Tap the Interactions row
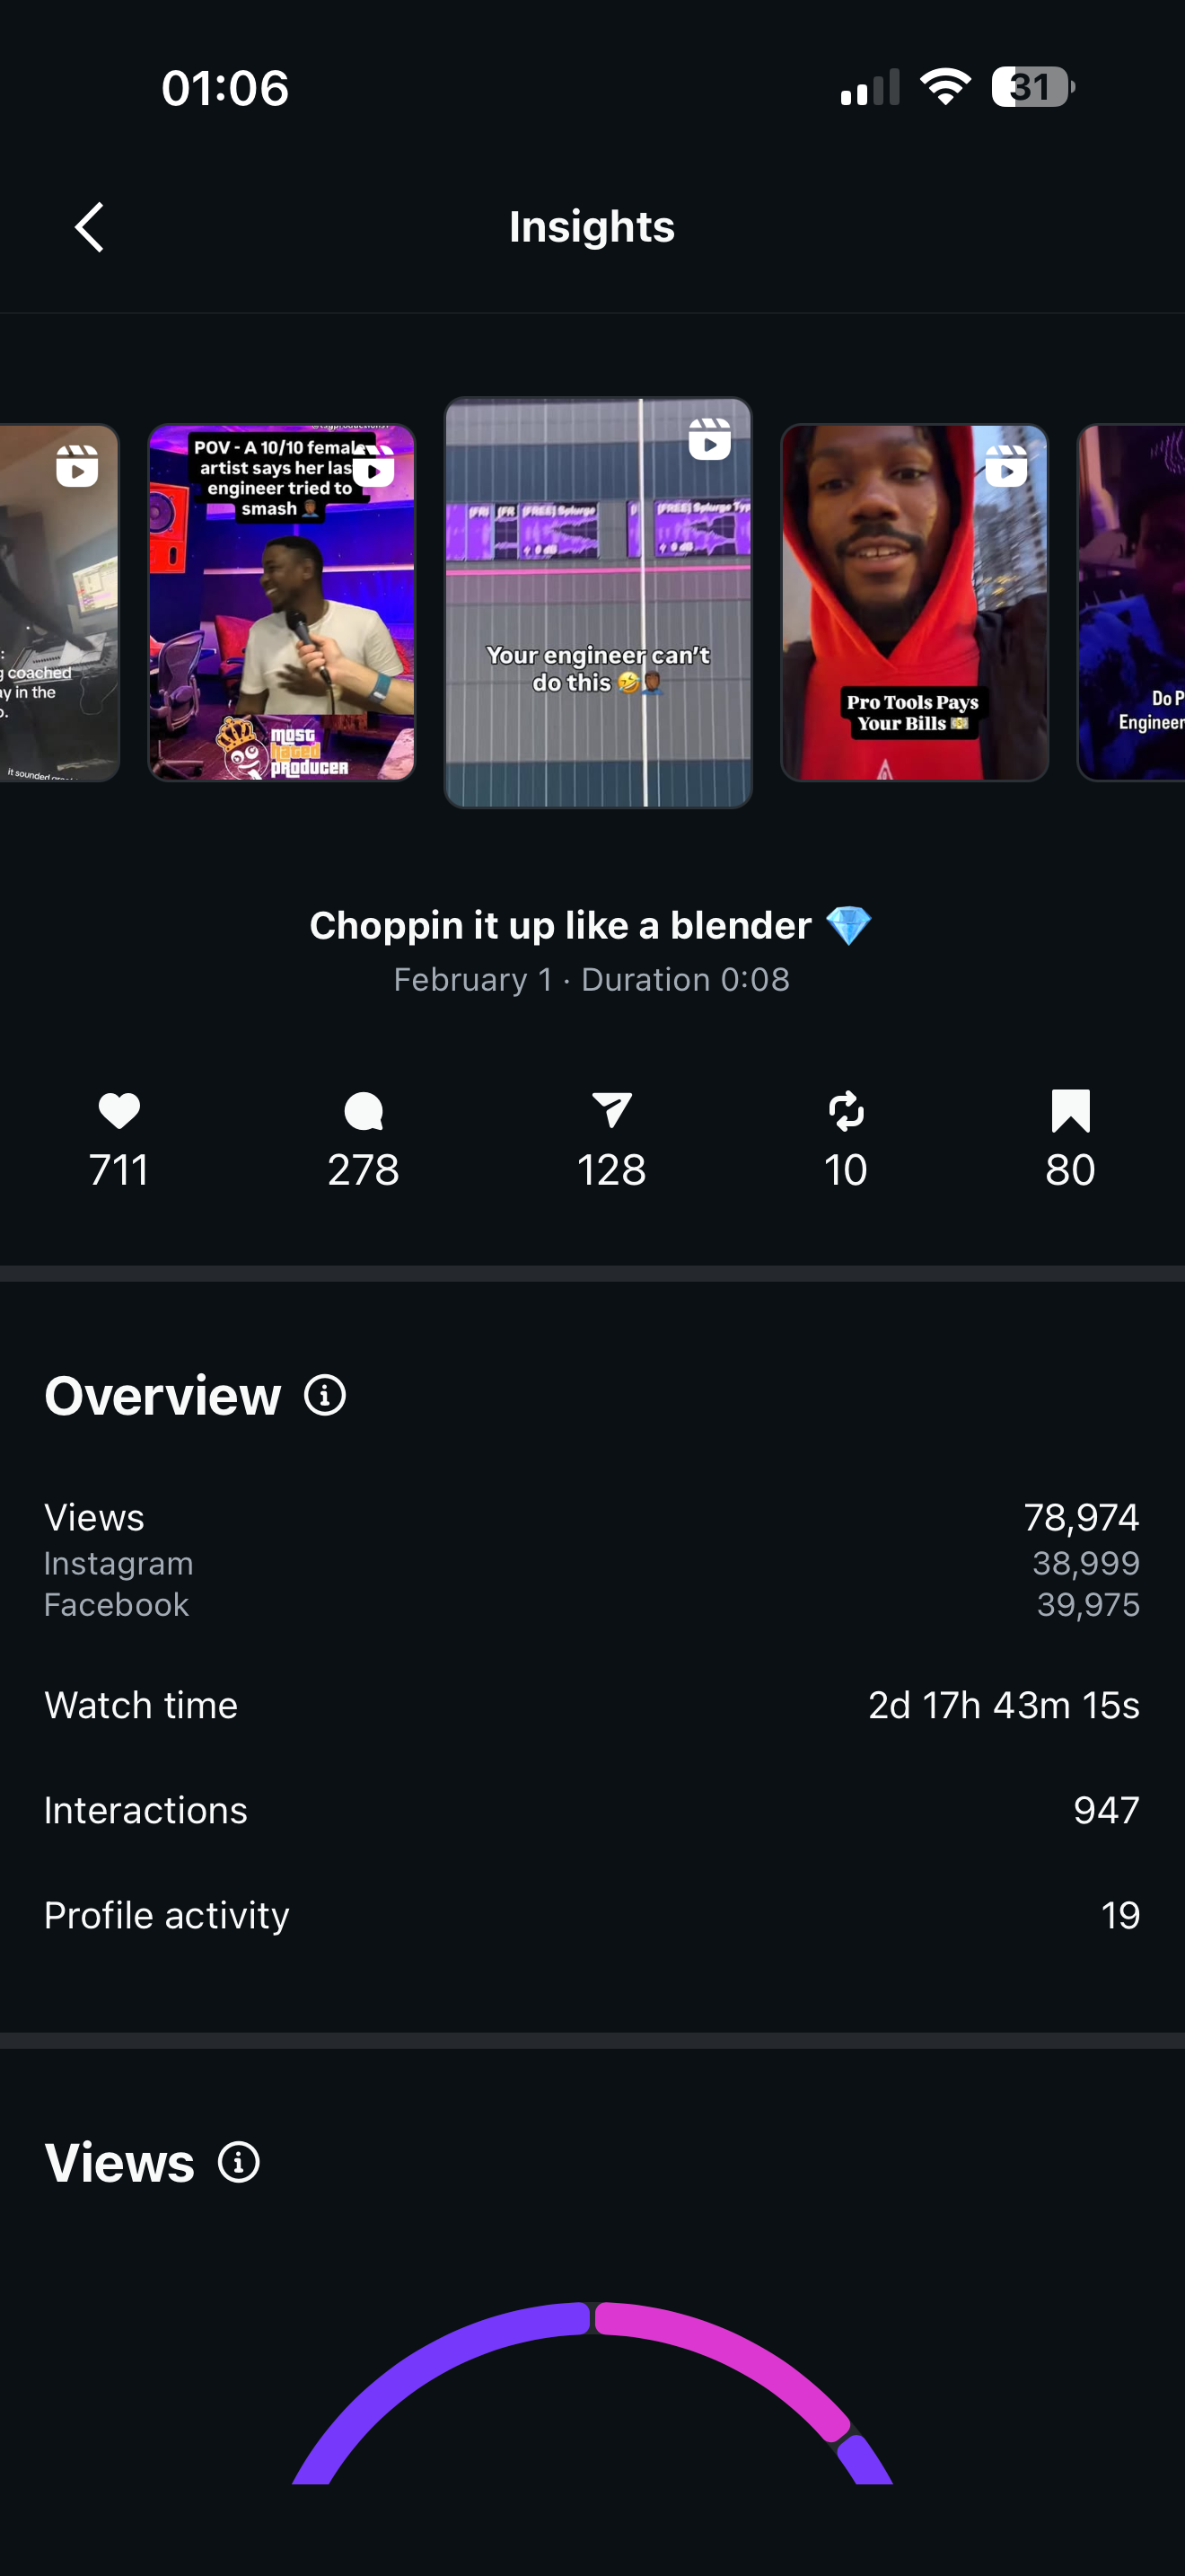The width and height of the screenshot is (1185, 2576). point(592,1810)
